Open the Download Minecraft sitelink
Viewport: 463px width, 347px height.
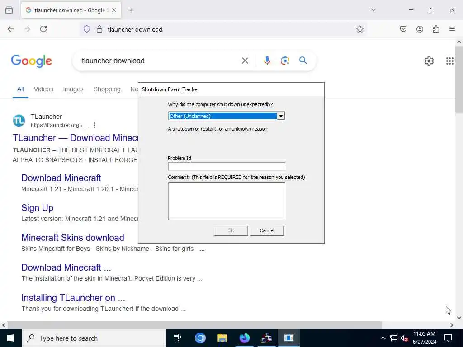tap(61, 178)
